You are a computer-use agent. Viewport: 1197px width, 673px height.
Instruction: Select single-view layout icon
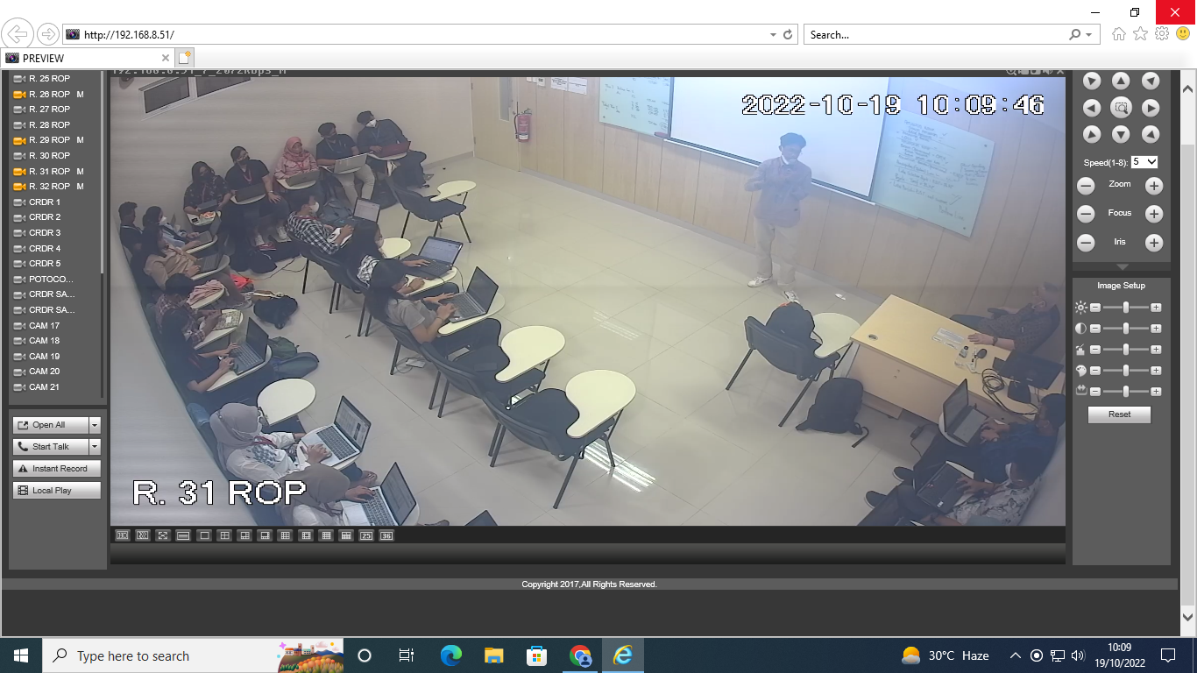[x=204, y=535]
